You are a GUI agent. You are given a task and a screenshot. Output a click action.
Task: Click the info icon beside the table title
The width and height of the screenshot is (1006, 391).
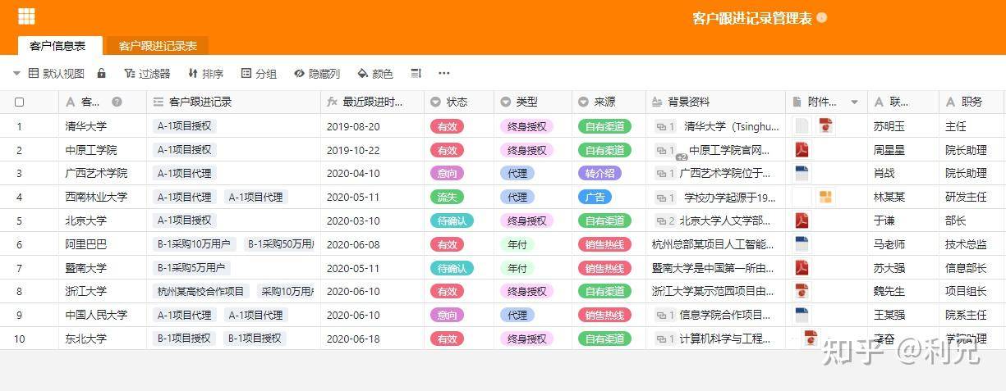pyautogui.click(x=822, y=17)
